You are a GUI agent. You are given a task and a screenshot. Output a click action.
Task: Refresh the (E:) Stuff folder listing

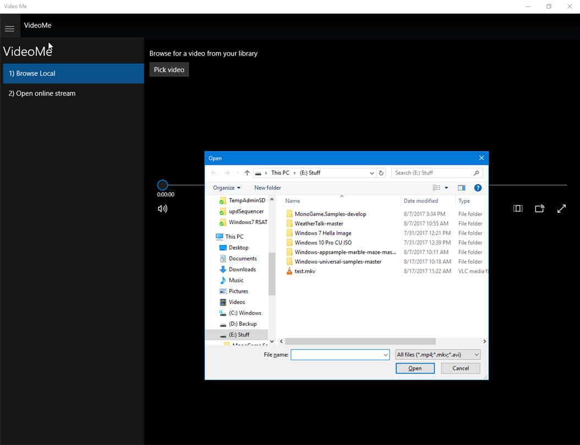tap(381, 173)
